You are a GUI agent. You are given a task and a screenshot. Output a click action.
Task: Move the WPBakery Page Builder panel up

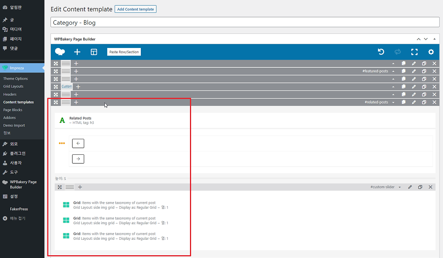pos(419,39)
